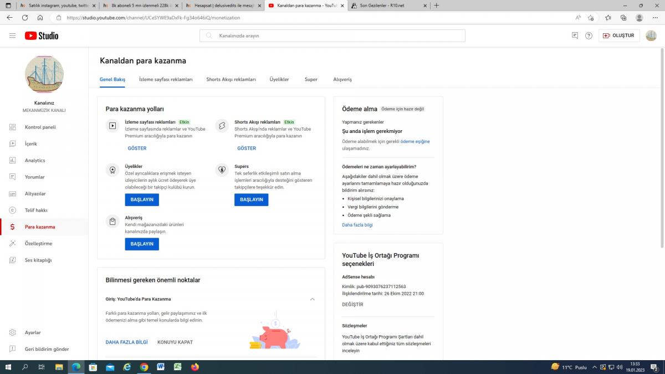The image size is (665, 374).
Task: Switch to the Genel Bakış tab
Action: [112, 79]
